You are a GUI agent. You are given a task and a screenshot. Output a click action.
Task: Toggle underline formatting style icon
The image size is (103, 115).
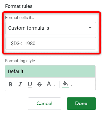[30, 84]
